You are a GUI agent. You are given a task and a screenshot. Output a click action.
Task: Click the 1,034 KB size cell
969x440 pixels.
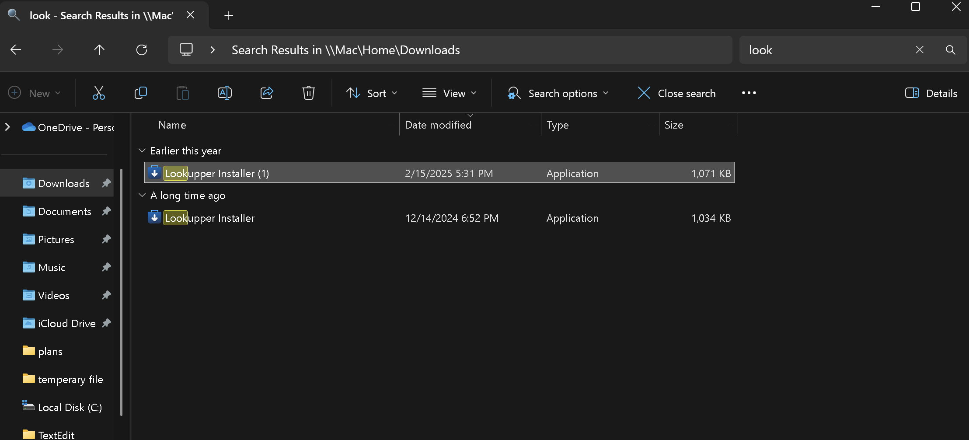click(x=711, y=218)
